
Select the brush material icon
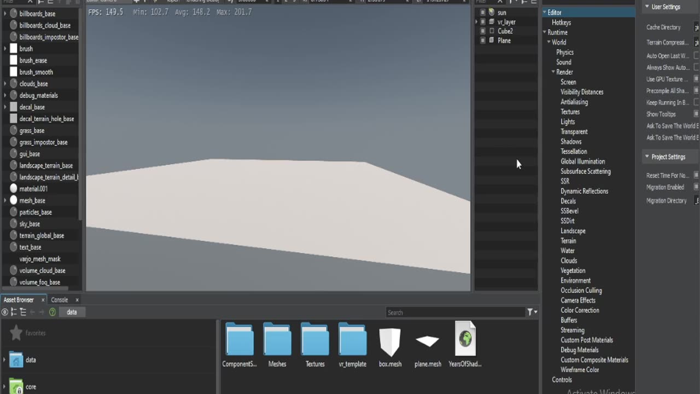[x=14, y=49]
